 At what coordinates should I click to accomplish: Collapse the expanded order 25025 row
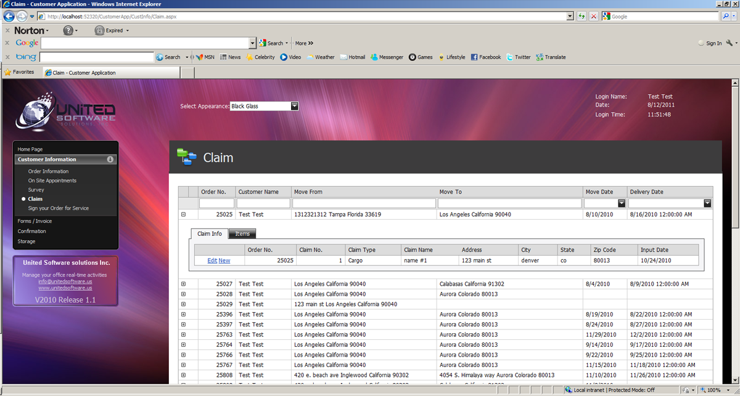pos(183,214)
